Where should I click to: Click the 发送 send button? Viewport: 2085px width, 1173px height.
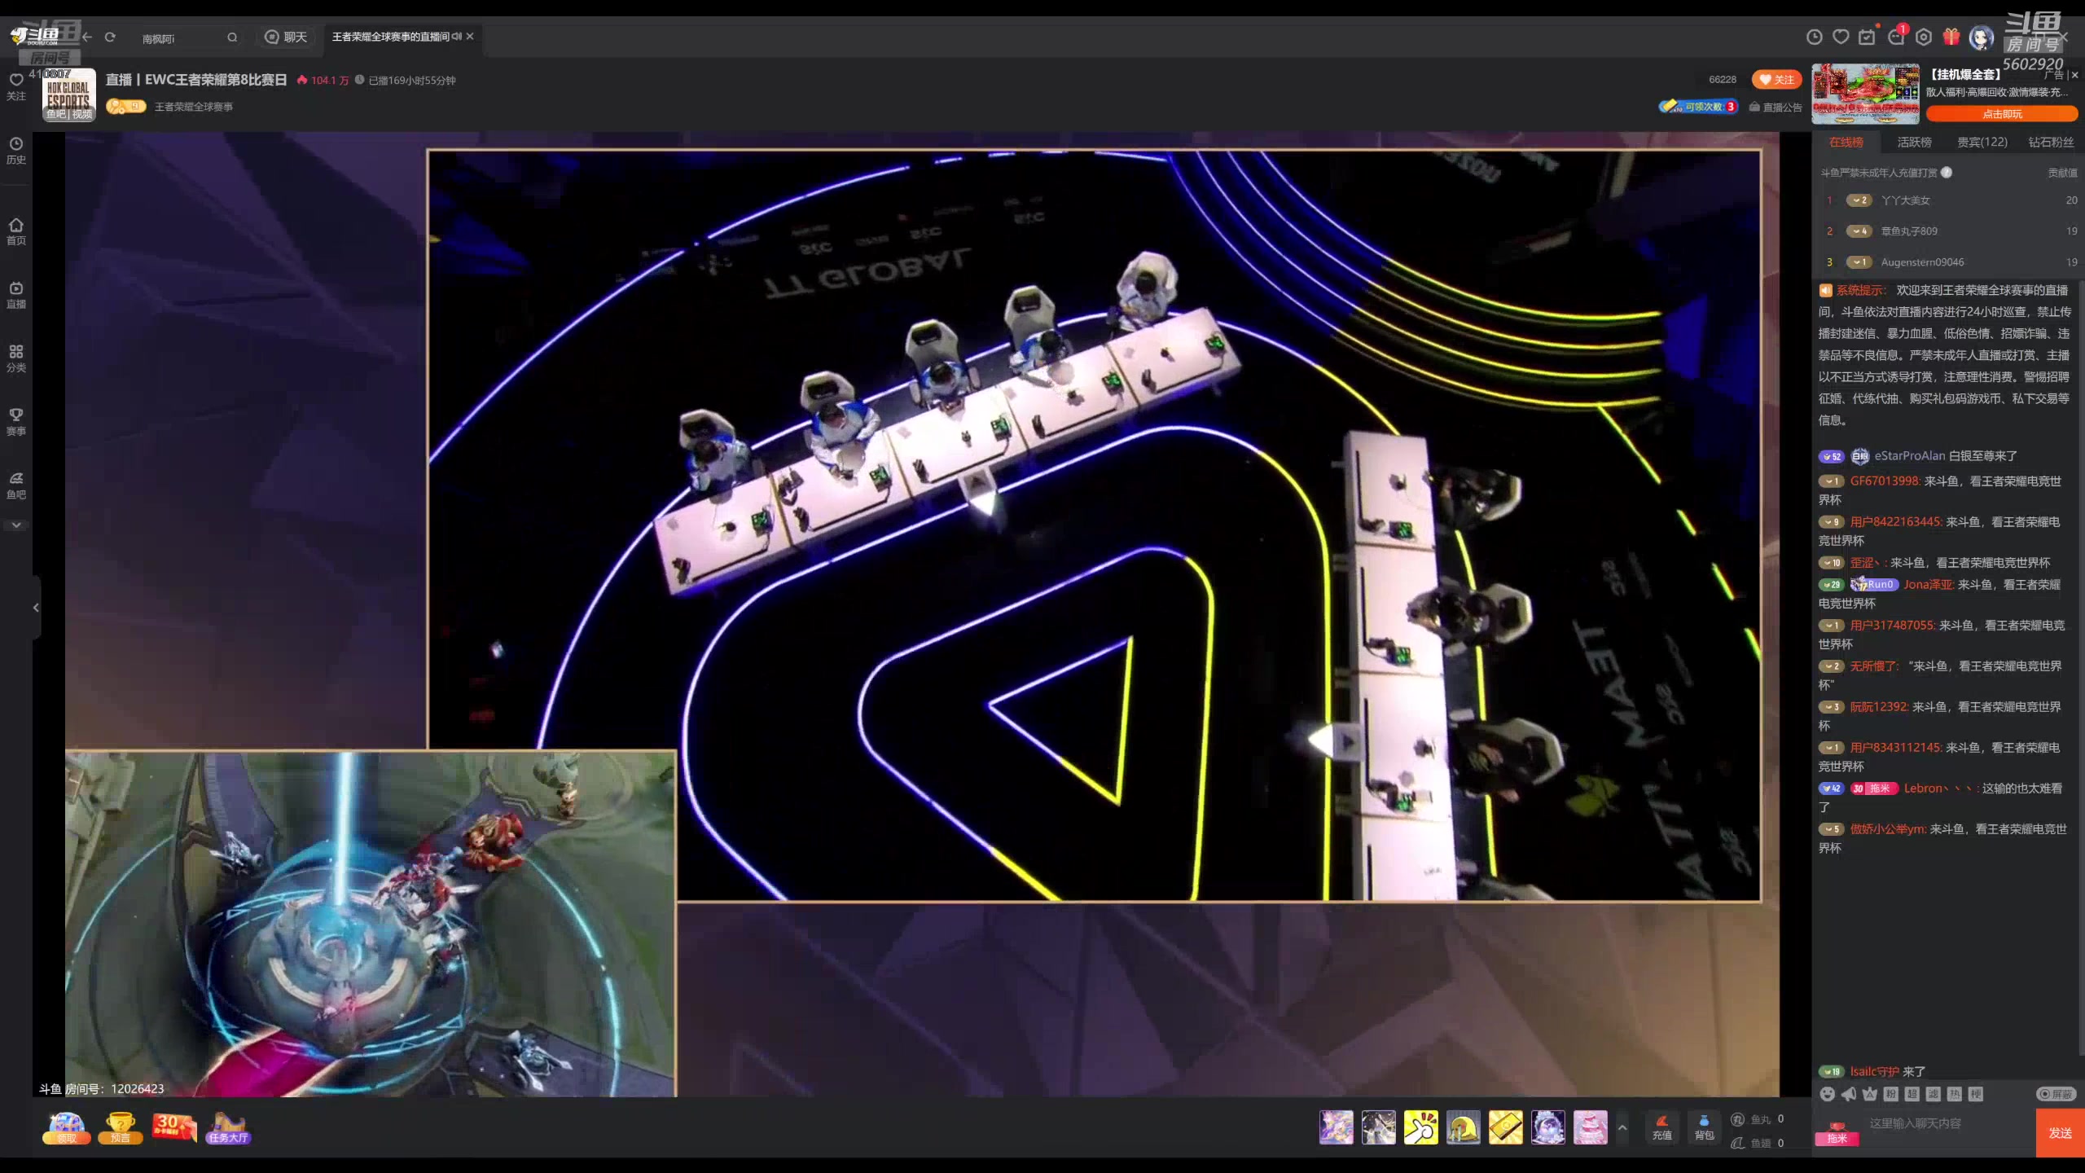(2061, 1133)
